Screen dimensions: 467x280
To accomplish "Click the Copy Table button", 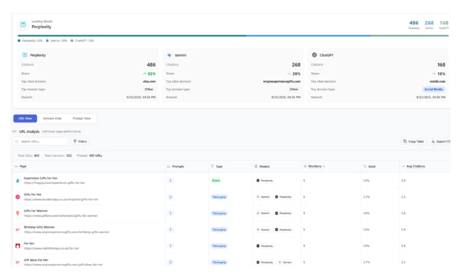I will coord(414,142).
